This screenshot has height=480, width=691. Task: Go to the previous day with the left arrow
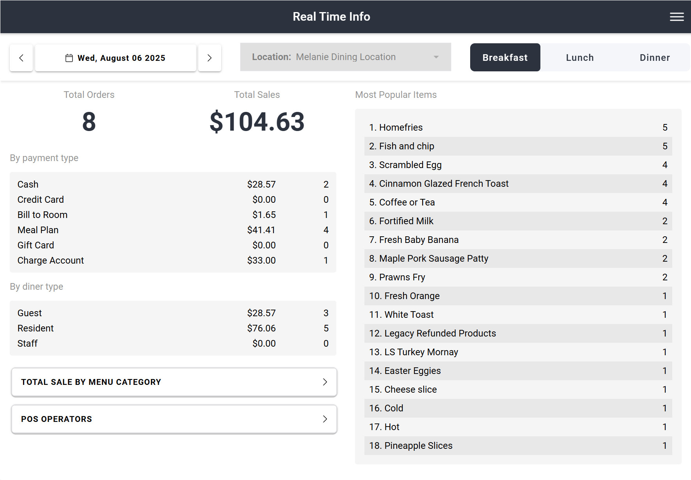(21, 57)
